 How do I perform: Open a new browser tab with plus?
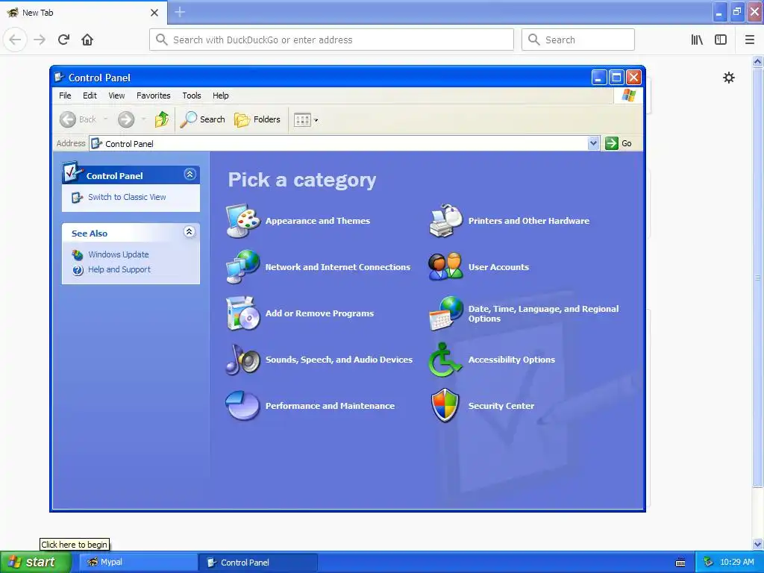pos(180,12)
